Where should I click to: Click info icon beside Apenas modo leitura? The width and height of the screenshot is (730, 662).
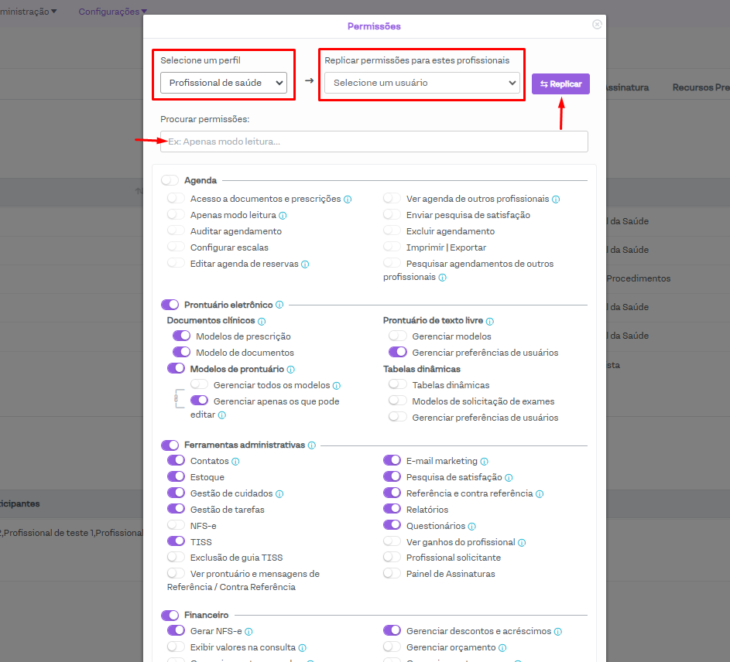(x=283, y=216)
